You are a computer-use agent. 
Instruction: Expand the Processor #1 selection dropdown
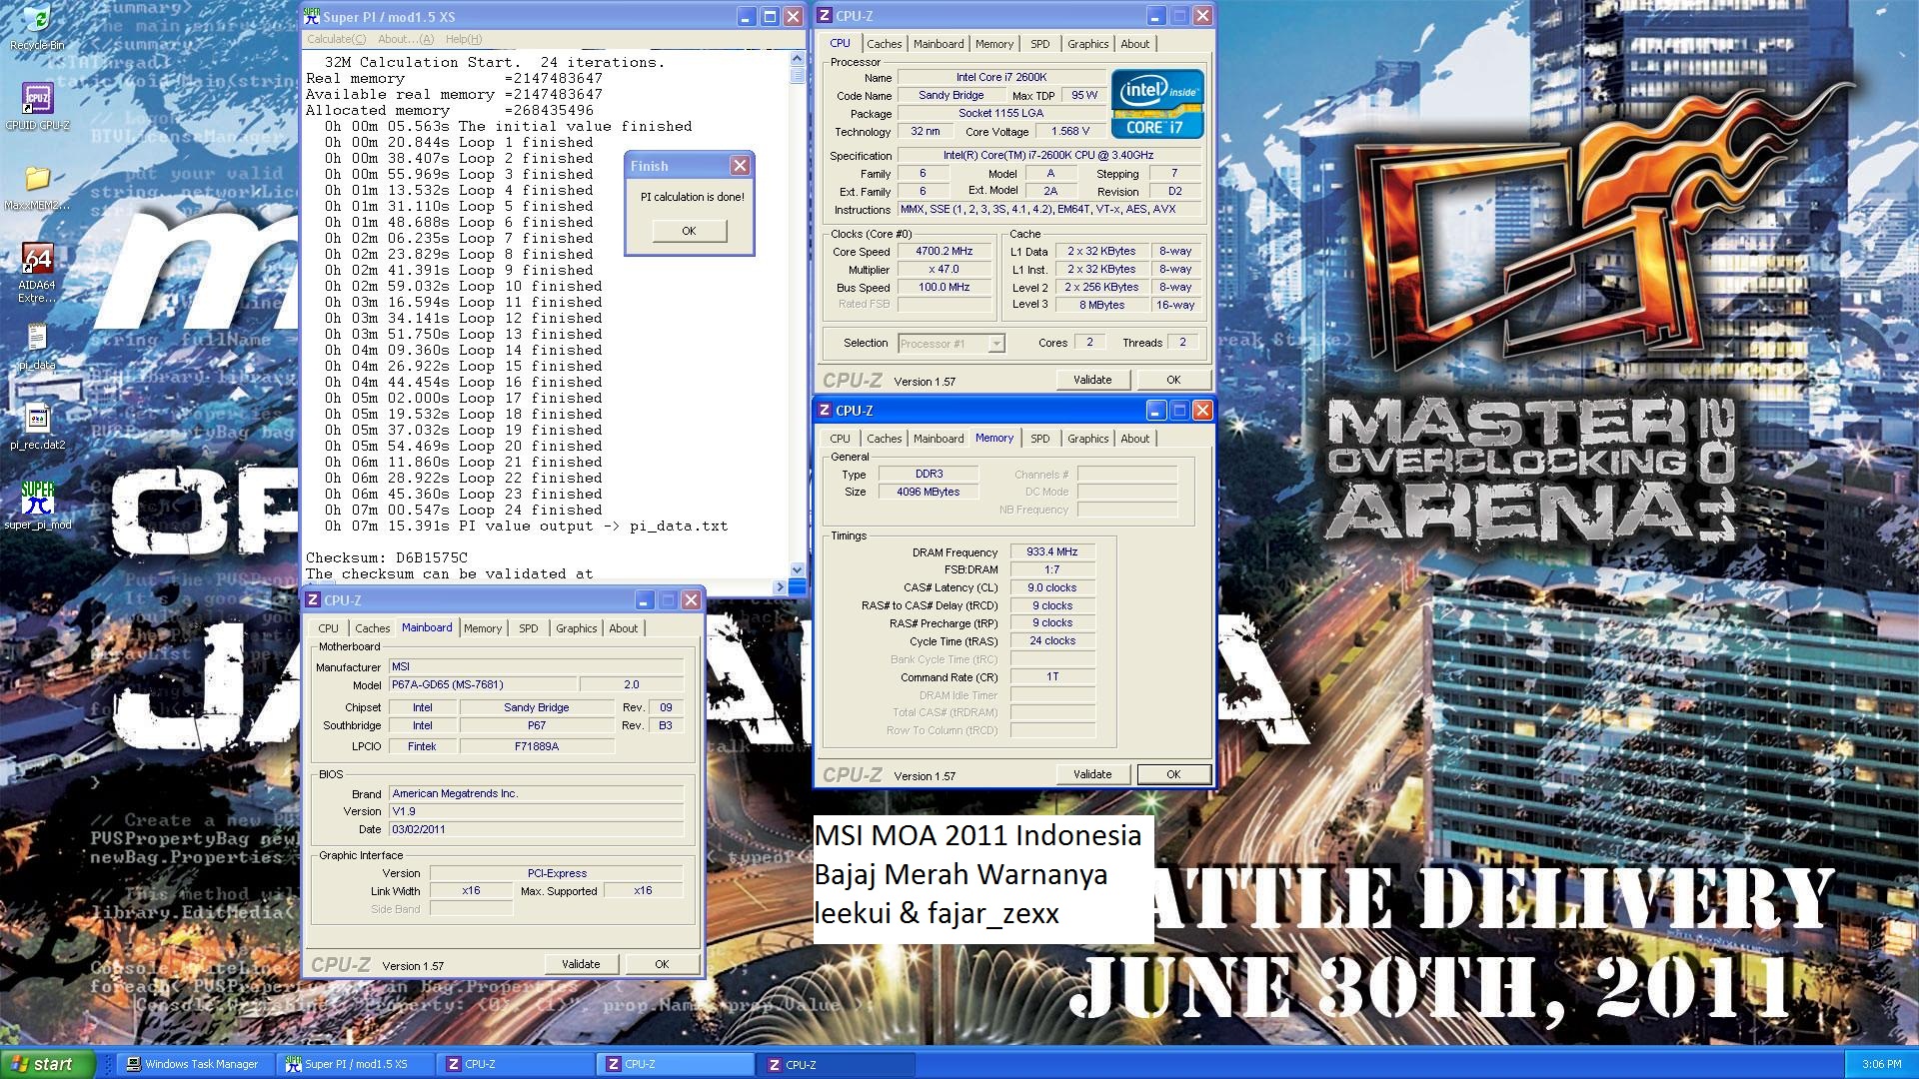(x=995, y=344)
